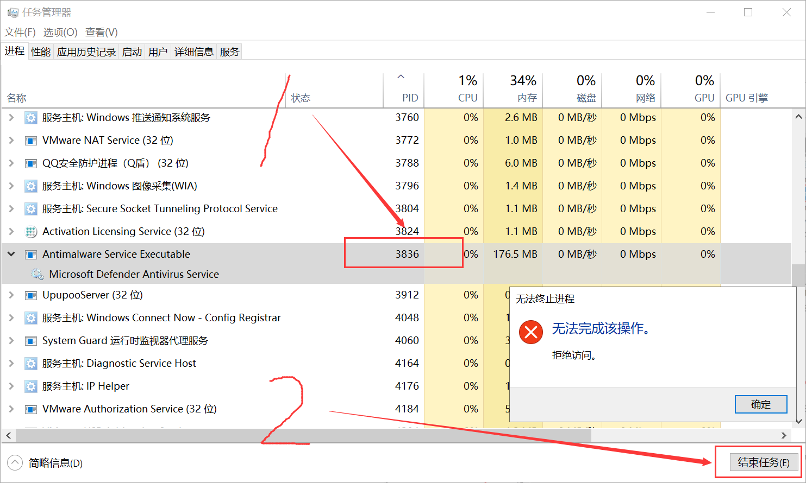The height and width of the screenshot is (483, 806).
Task: Click the horizontal scrollbar thumb
Action: [303, 435]
